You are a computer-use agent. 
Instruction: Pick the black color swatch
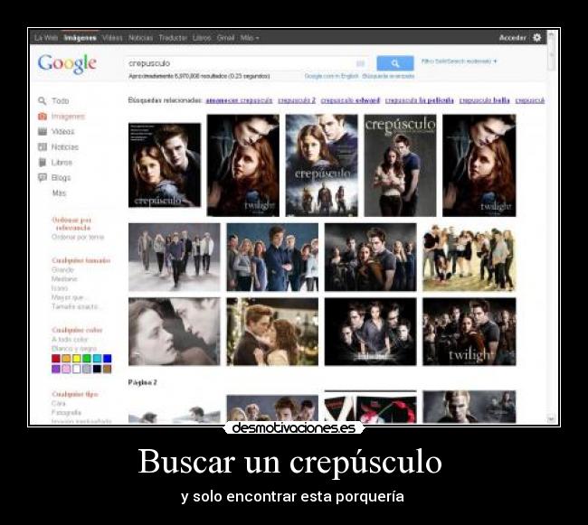point(97,369)
